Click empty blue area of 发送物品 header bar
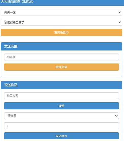Screen dimensions: 124x141 (x=69, y=85)
